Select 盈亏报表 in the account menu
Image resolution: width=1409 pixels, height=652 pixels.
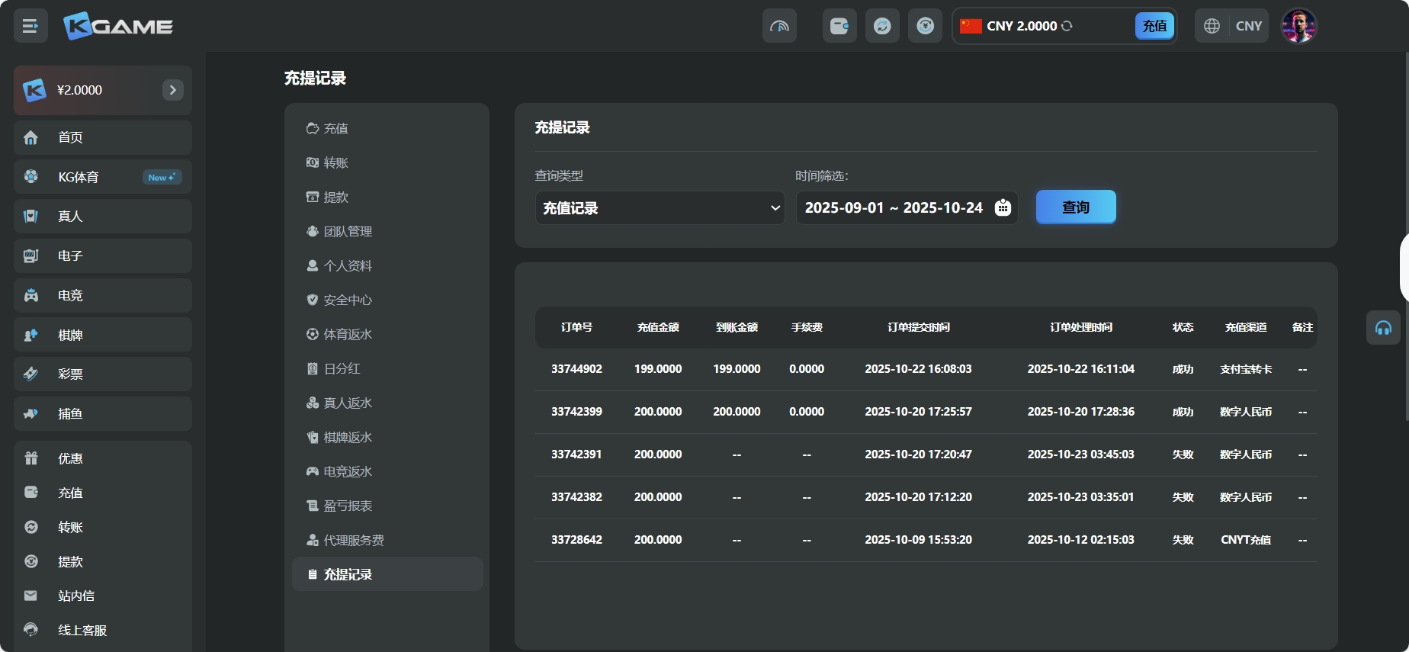(x=348, y=506)
